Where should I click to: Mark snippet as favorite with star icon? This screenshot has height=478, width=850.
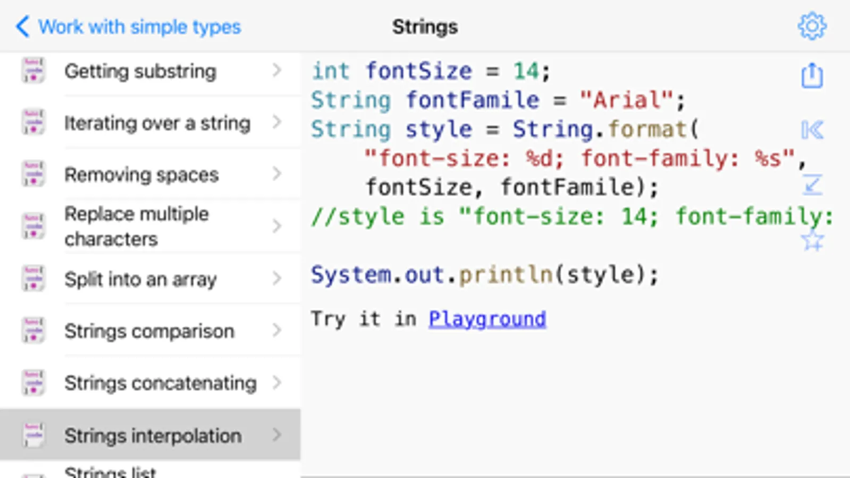click(x=812, y=241)
